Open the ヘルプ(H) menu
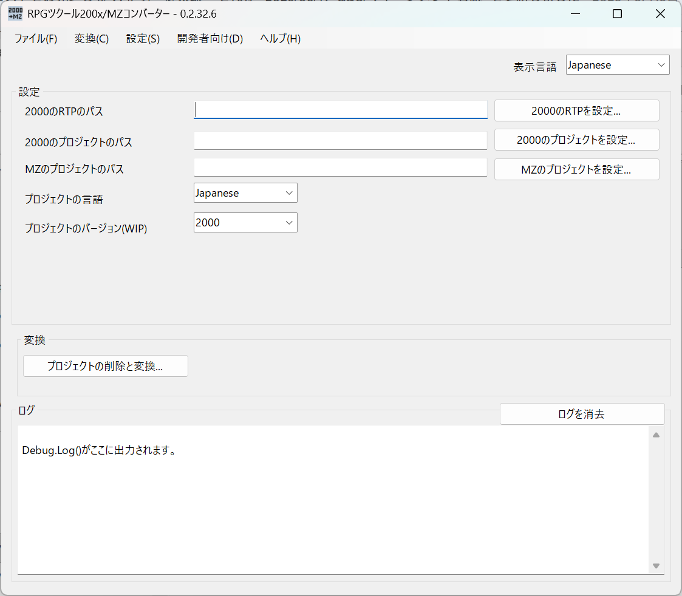 coord(280,39)
